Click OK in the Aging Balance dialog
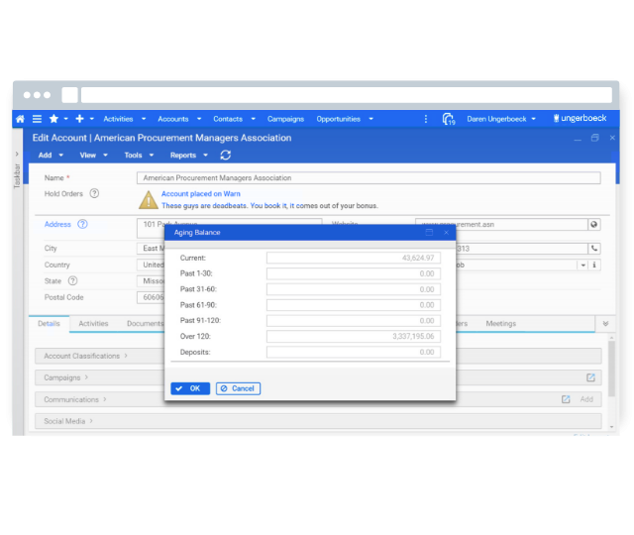 189,388
